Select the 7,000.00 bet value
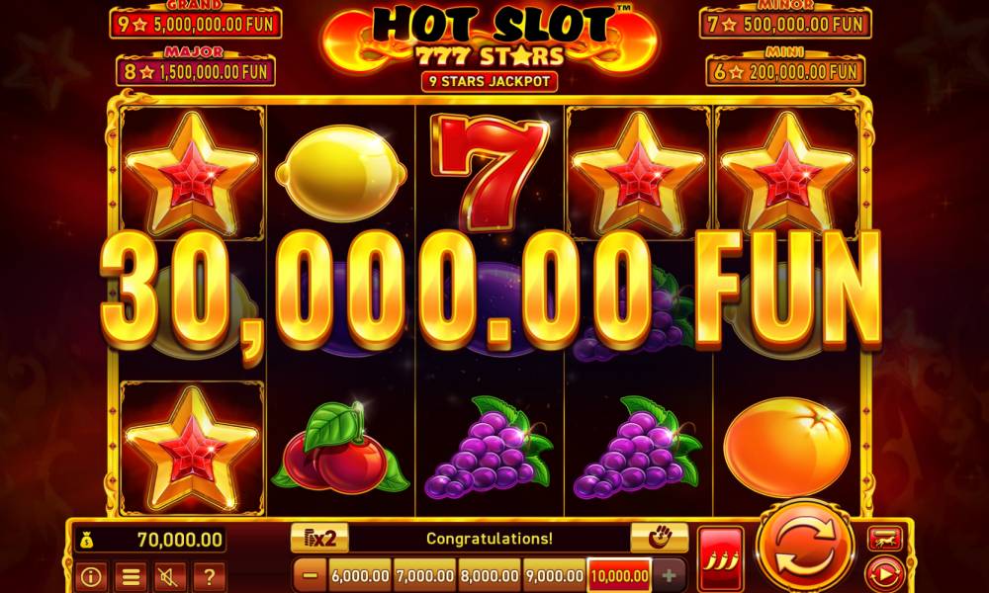 [425, 575]
